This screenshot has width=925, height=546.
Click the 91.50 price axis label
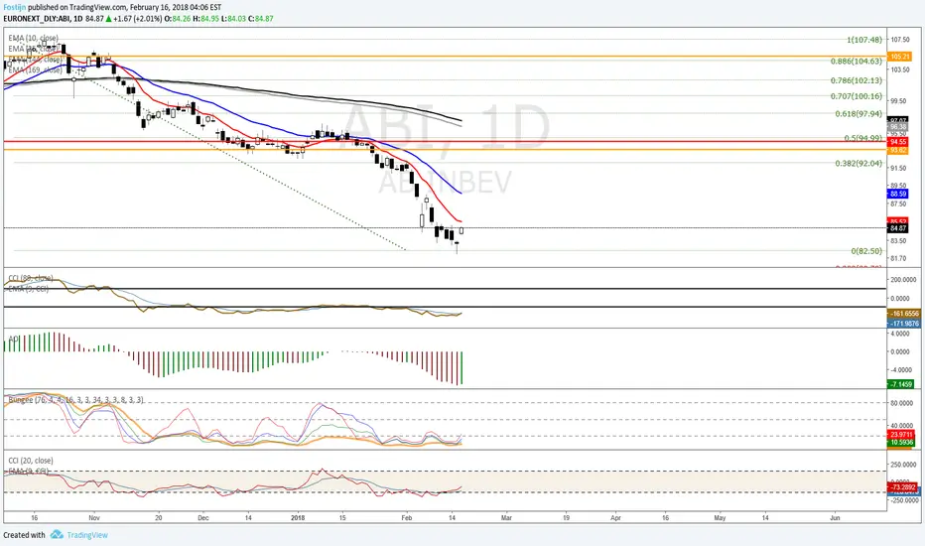(898, 168)
